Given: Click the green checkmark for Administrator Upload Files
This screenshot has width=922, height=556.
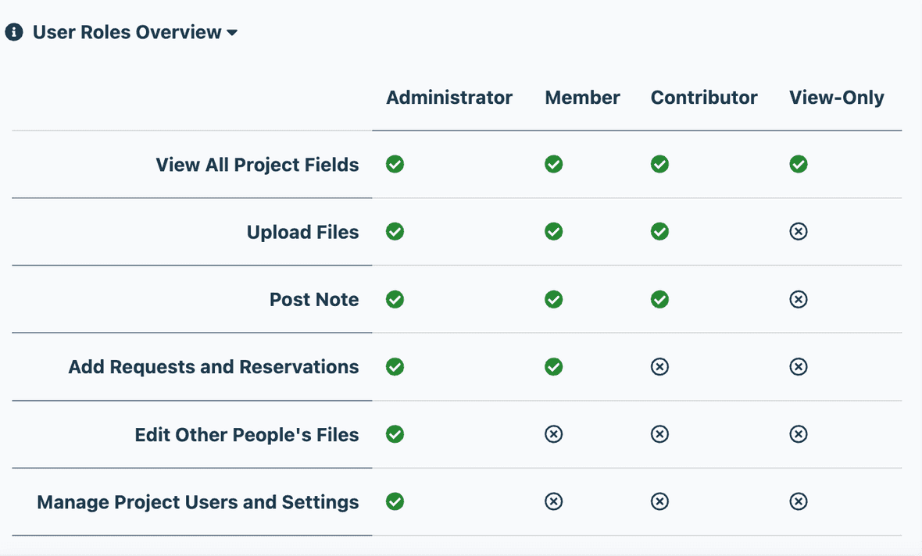Looking at the screenshot, I should [x=395, y=231].
